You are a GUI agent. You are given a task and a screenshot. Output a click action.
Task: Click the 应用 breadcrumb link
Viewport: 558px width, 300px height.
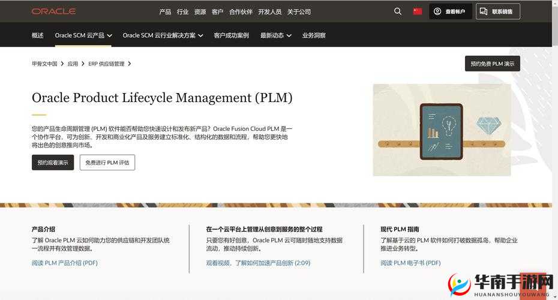coord(73,64)
